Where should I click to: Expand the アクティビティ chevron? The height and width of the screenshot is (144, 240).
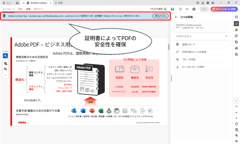227,36
